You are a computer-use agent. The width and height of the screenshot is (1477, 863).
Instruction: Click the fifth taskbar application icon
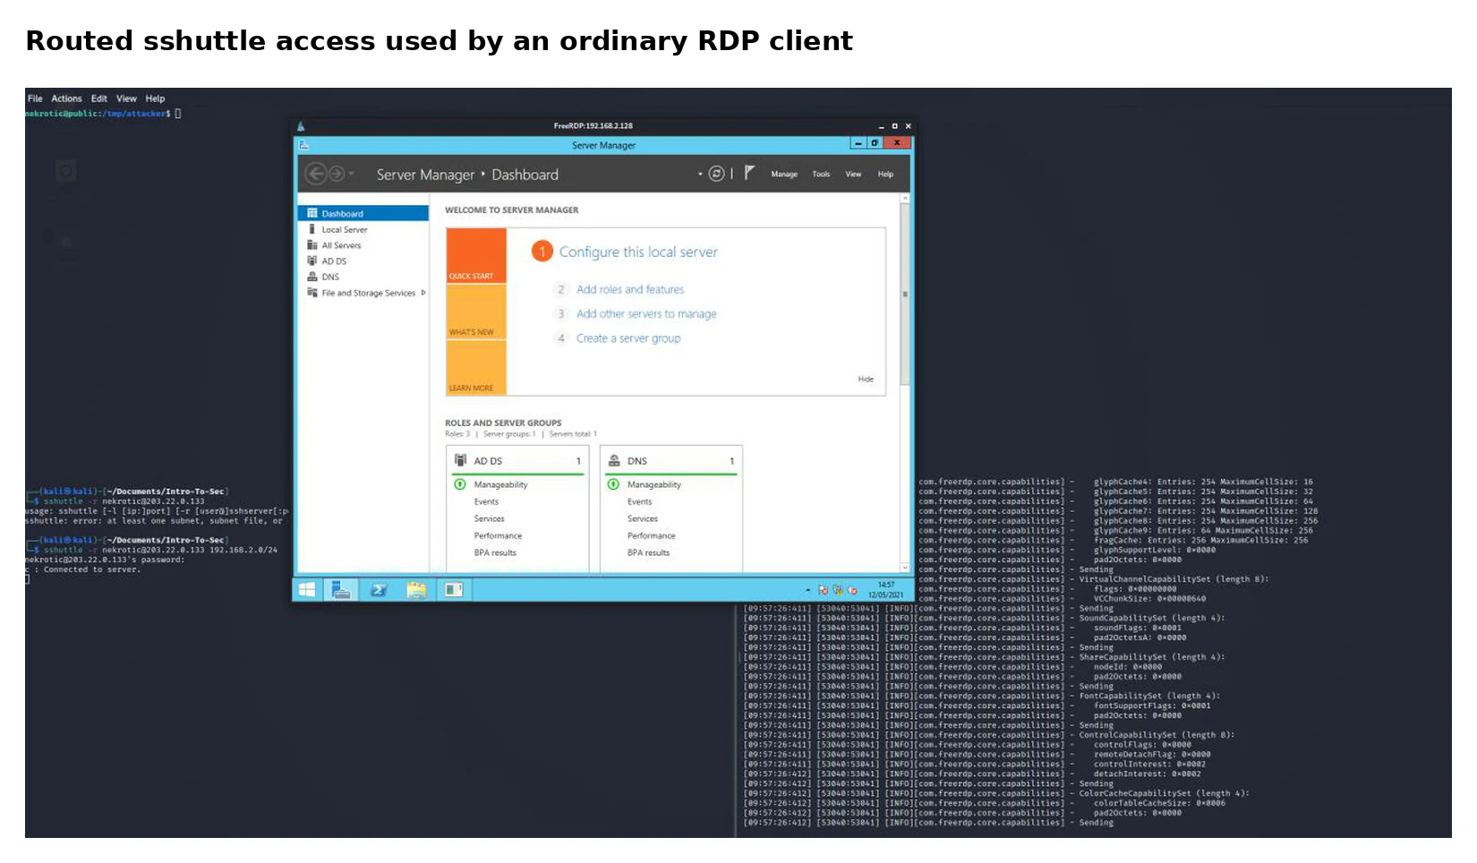454,589
